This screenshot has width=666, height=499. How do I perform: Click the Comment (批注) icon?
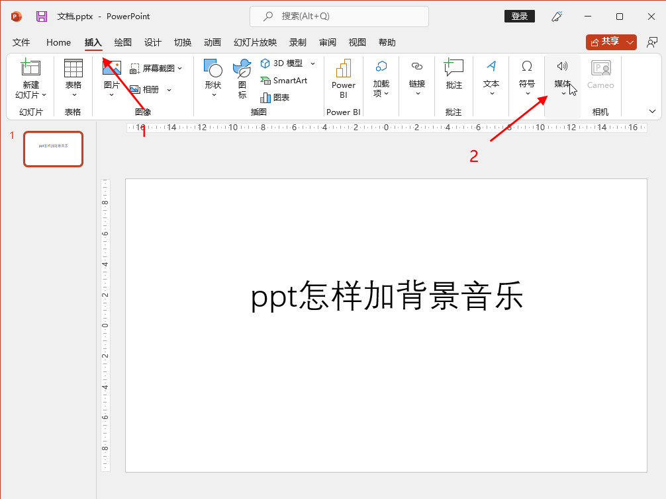pos(453,69)
